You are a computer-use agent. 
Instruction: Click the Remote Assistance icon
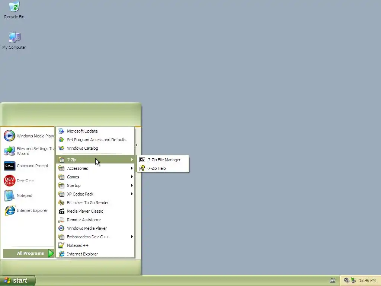61,220
